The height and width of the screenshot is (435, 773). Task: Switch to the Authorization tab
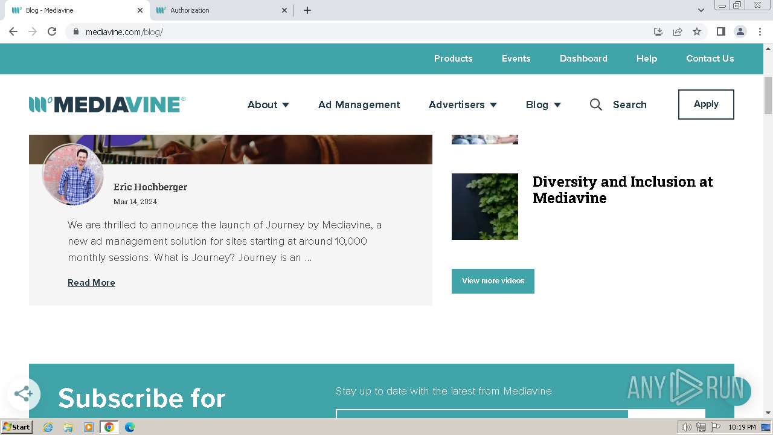222,10
